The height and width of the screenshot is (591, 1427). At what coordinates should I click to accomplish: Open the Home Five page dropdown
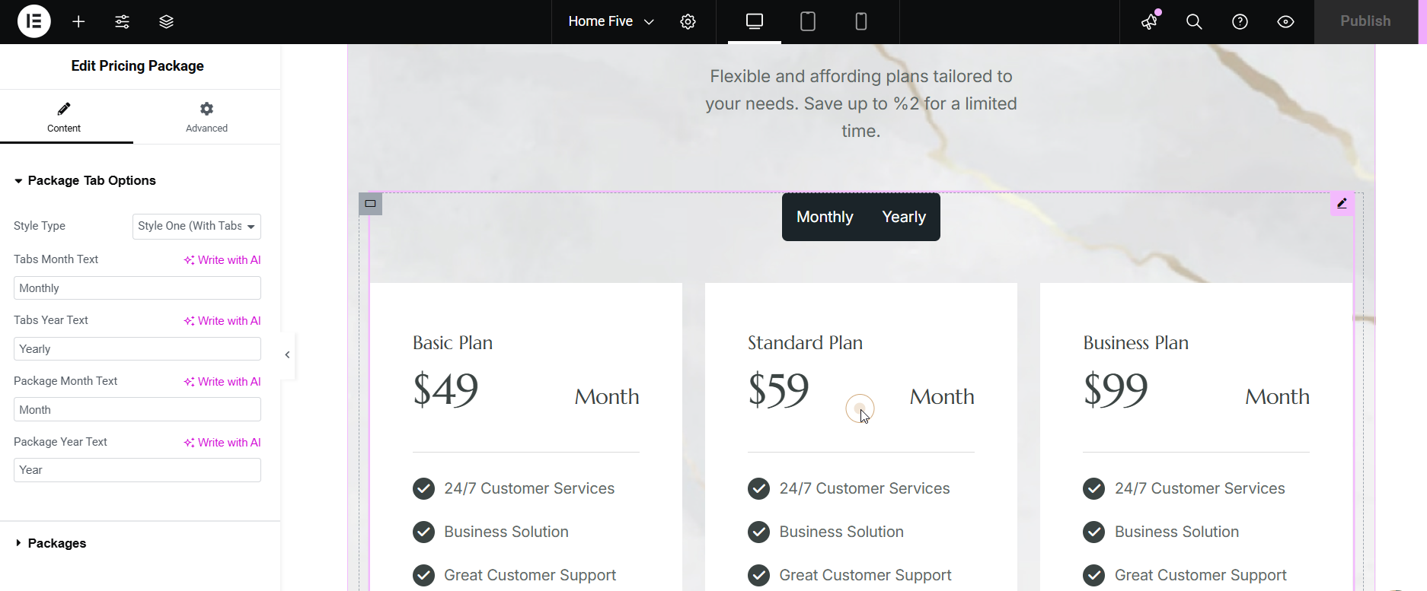(611, 22)
